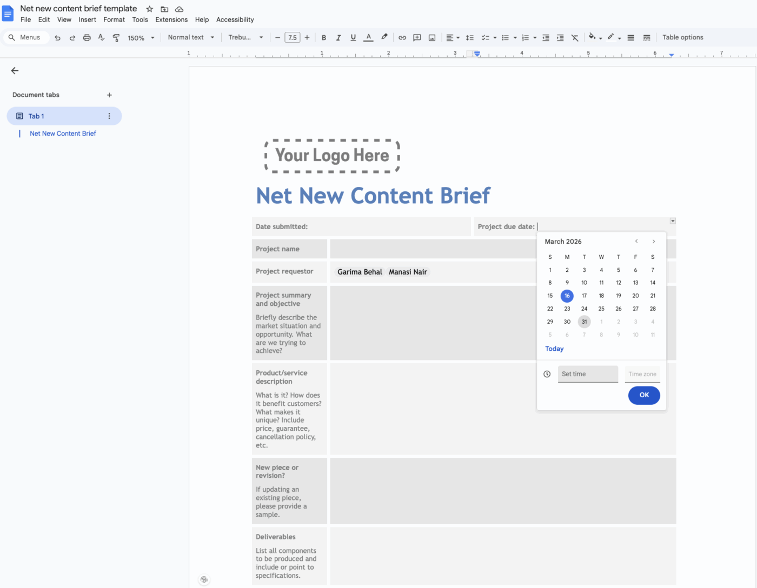Decrease the font size
757x588 pixels.
(x=277, y=38)
